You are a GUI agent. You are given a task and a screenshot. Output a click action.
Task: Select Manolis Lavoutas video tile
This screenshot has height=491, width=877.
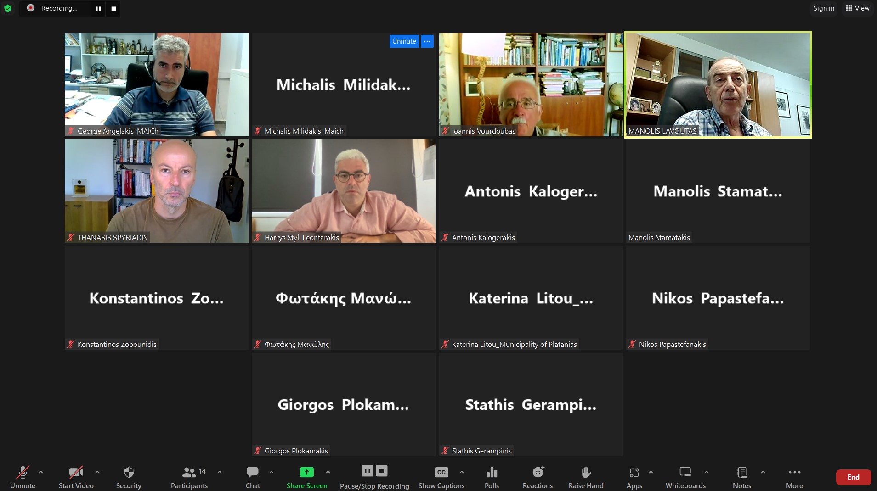718,84
